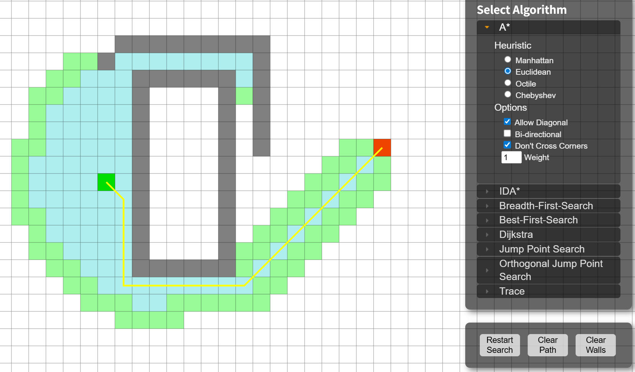Collapse the A* algorithm section
The width and height of the screenshot is (635, 372).
(x=548, y=27)
